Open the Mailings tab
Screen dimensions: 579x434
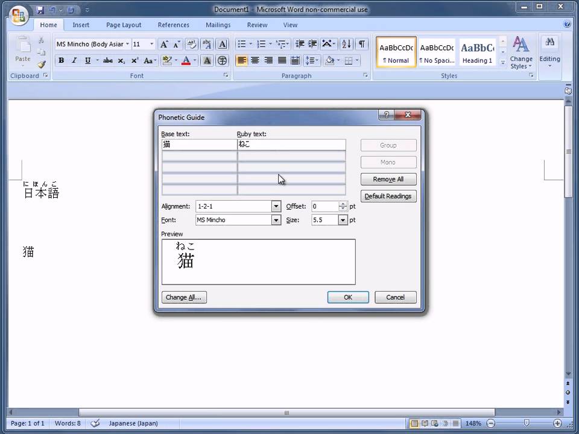point(218,25)
